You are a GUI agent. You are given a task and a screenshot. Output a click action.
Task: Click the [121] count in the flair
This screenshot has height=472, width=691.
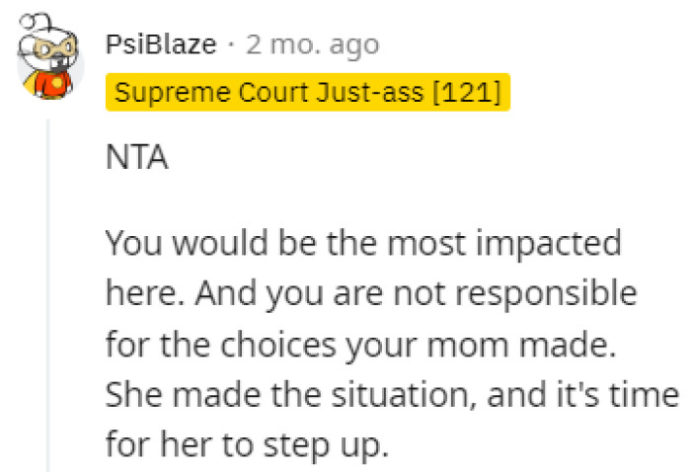pyautogui.click(x=471, y=93)
